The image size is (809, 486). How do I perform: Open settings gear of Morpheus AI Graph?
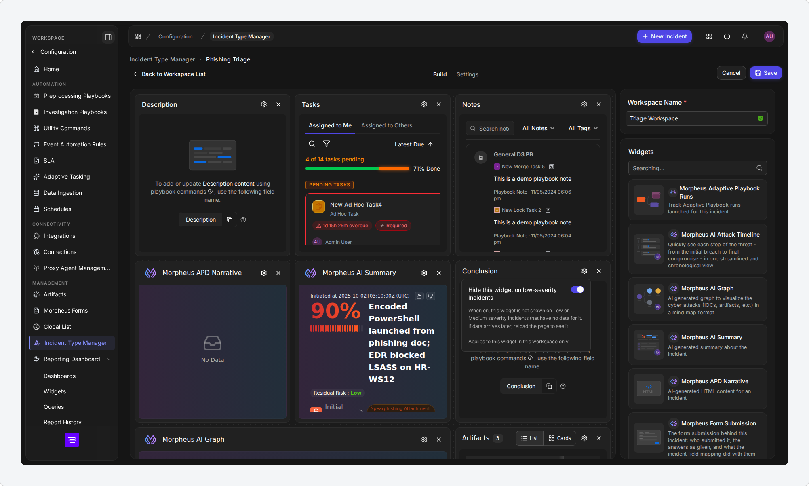424,440
